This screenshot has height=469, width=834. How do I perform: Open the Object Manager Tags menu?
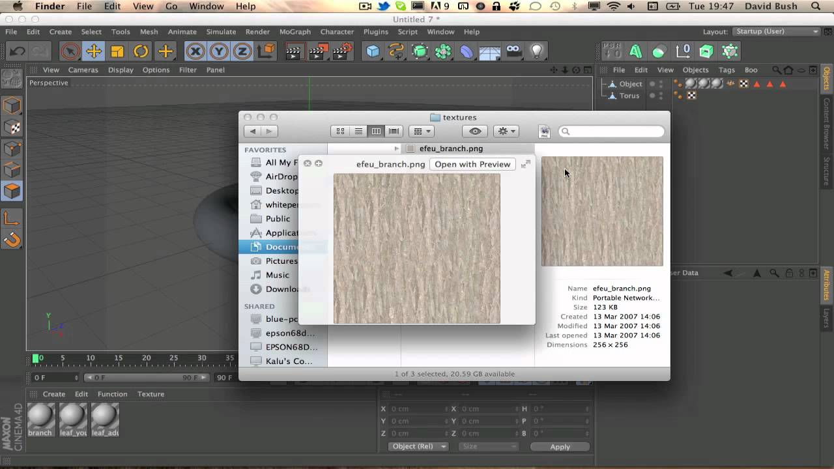726,70
